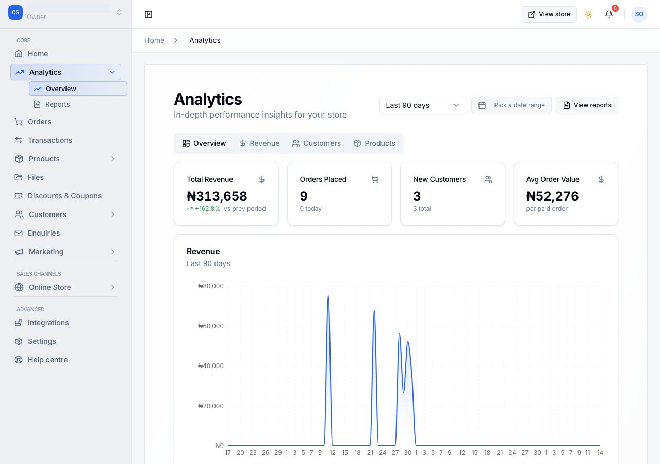Click the Reports document icon
The width and height of the screenshot is (660, 464).
coord(37,104)
